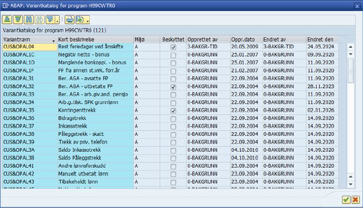Close the Variantkatalog window
Image resolution: width=363 pixels, height=208 pixels.
[x=357, y=6]
